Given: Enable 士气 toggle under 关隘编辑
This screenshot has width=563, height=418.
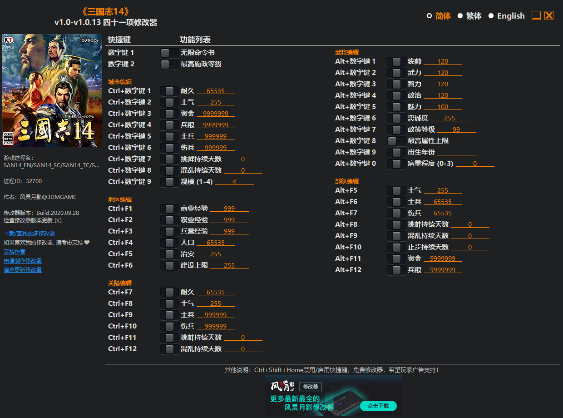Looking at the screenshot, I should pos(169,303).
